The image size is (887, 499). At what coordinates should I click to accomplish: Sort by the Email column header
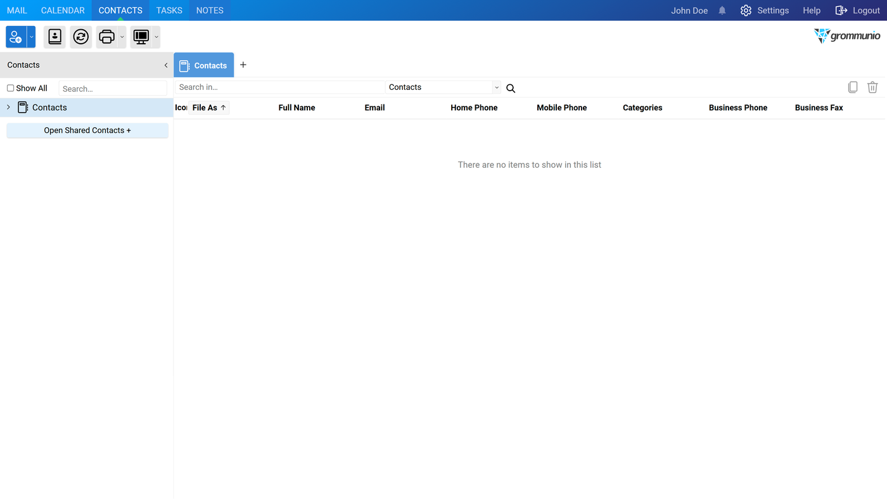tap(374, 108)
